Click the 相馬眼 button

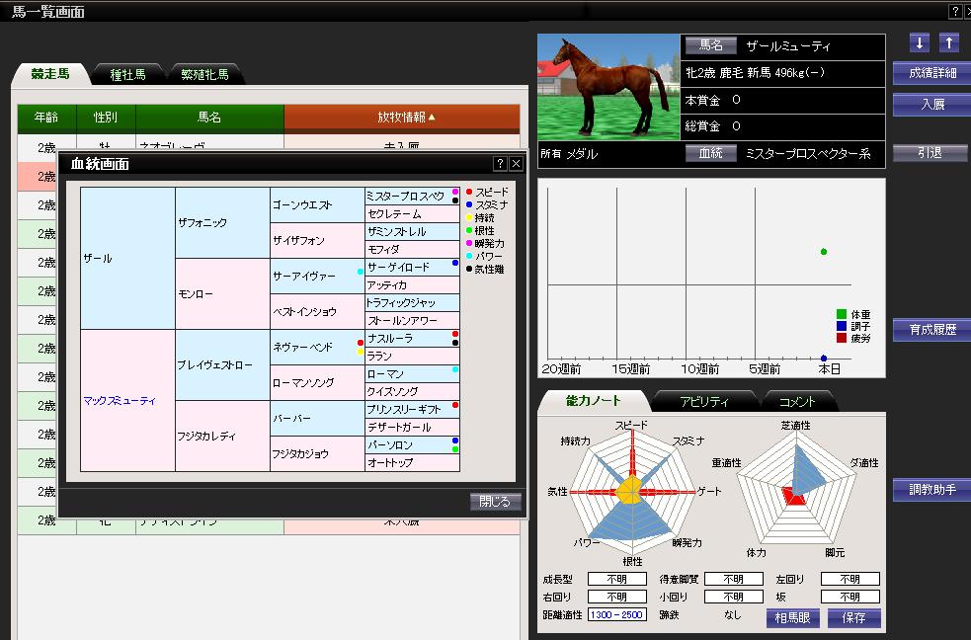click(x=792, y=617)
